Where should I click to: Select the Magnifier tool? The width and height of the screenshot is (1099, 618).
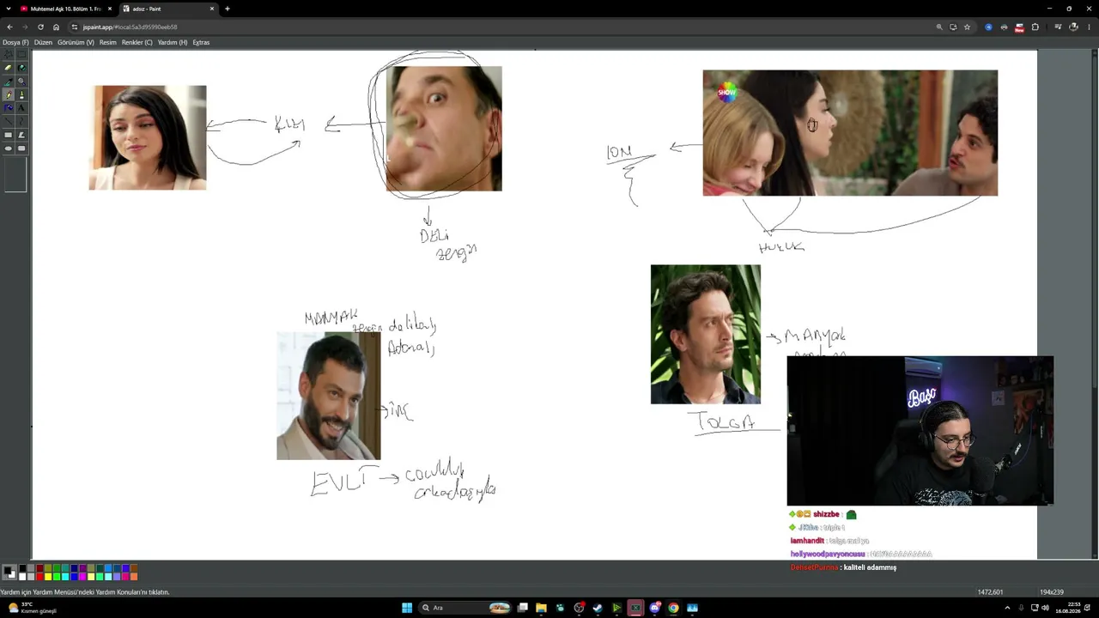(x=22, y=82)
